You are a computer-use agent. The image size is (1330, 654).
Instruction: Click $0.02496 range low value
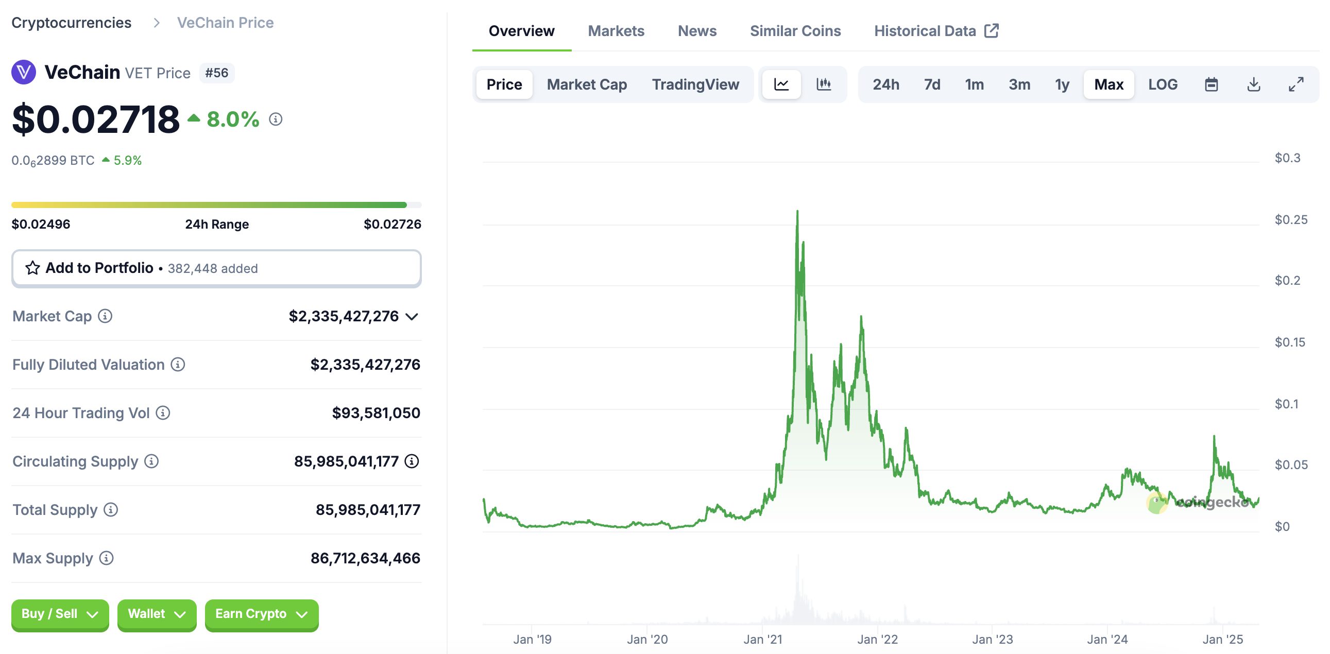(41, 224)
